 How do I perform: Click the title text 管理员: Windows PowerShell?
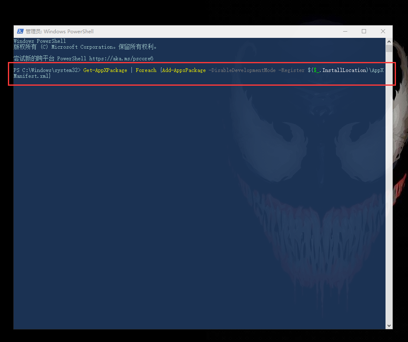[x=59, y=31]
